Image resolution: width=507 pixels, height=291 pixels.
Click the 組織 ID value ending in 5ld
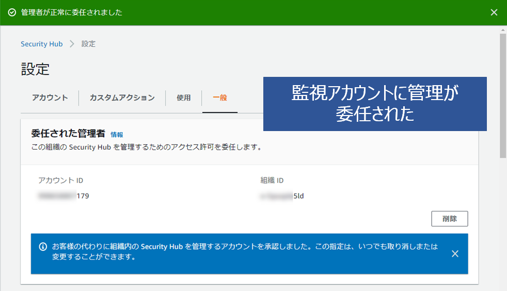coord(283,196)
